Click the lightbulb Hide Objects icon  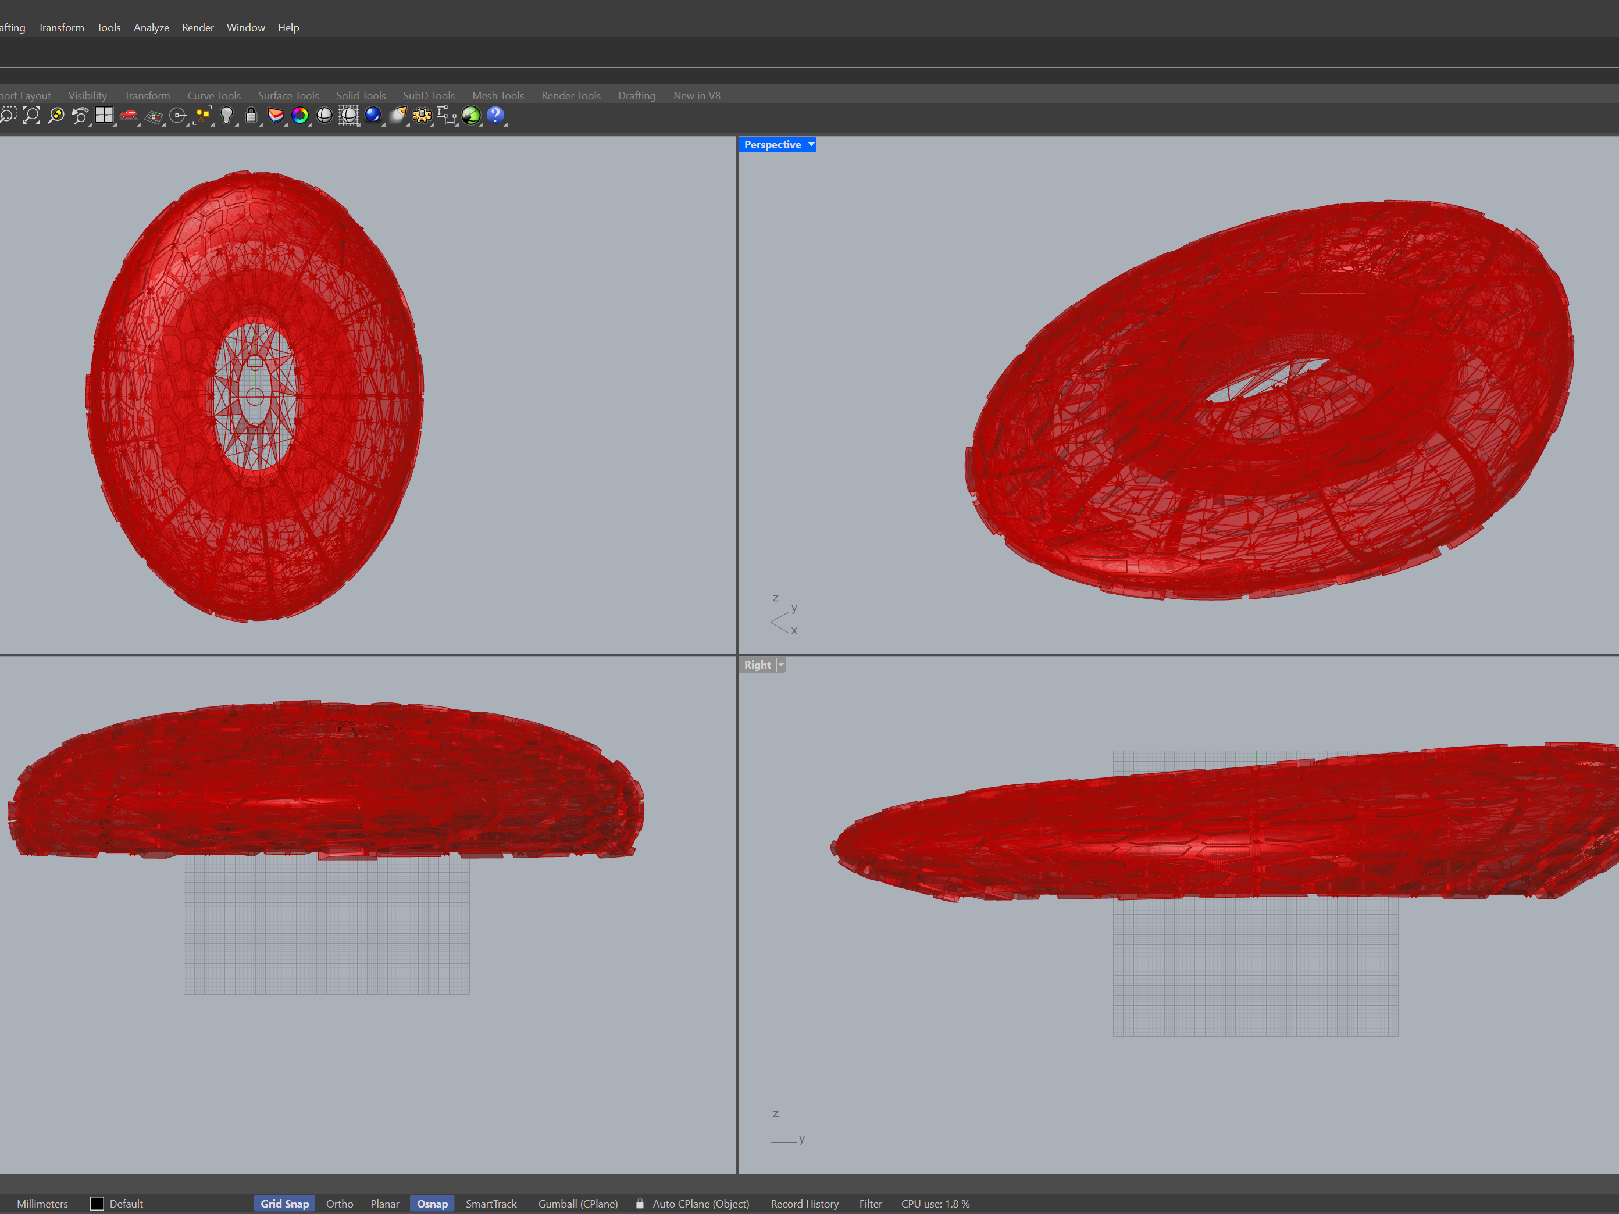point(227,116)
